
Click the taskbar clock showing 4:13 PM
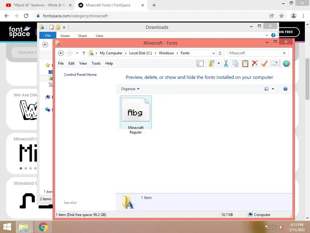[x=297, y=227]
